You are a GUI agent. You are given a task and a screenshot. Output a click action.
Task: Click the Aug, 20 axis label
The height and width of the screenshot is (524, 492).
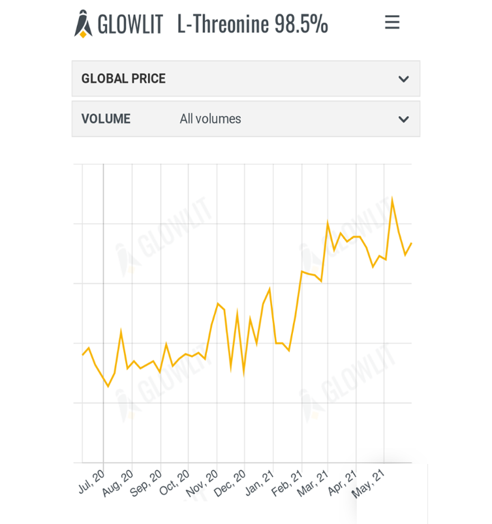pos(117,483)
